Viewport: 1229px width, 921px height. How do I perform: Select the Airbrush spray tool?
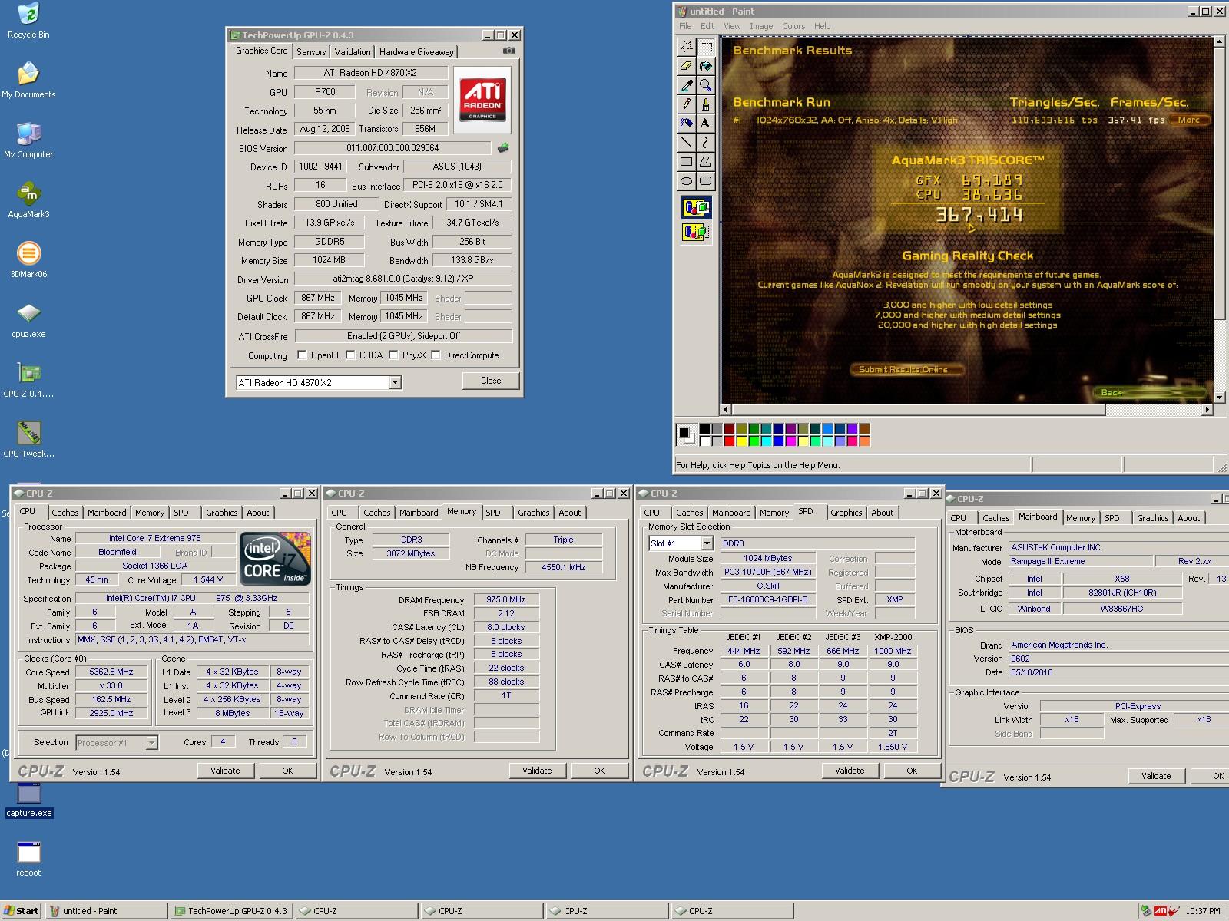[x=686, y=123]
